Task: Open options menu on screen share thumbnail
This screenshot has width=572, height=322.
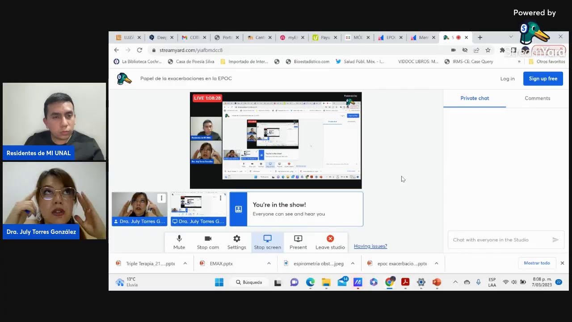Action: coord(220,198)
